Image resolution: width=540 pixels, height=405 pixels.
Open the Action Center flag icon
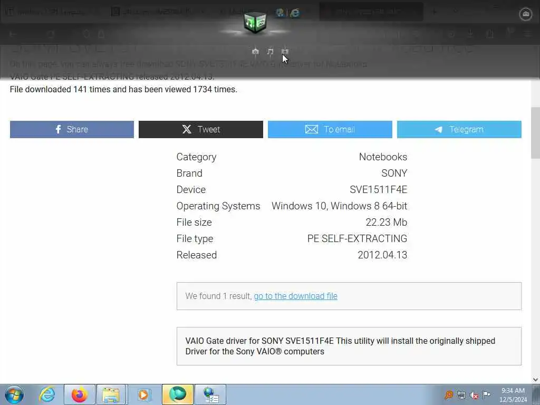coord(486,394)
